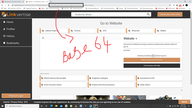The width and height of the screenshot is (192, 108).
Task: Open Traghetto Sardegna related search
Action: tap(111, 78)
